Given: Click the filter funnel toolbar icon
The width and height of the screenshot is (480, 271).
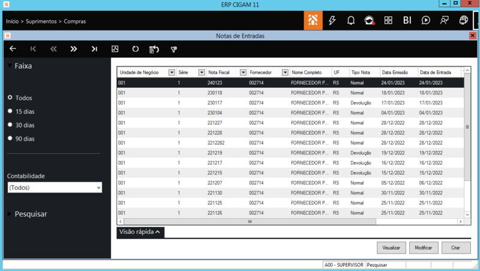Looking at the screenshot, I should (174, 49).
